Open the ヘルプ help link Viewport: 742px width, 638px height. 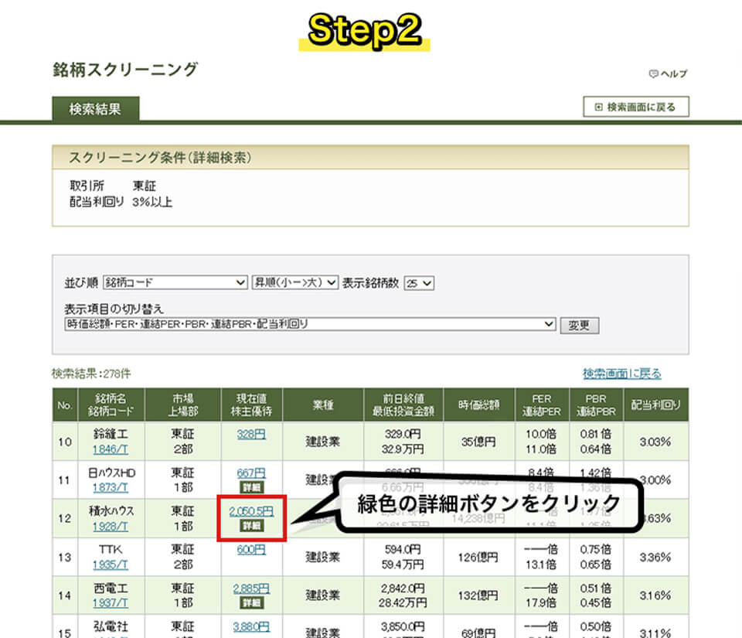(668, 73)
